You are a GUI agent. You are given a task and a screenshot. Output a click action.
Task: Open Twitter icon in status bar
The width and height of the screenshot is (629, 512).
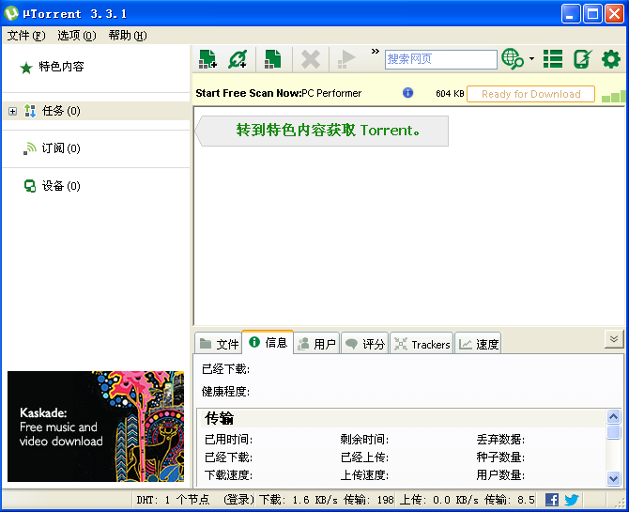(571, 500)
